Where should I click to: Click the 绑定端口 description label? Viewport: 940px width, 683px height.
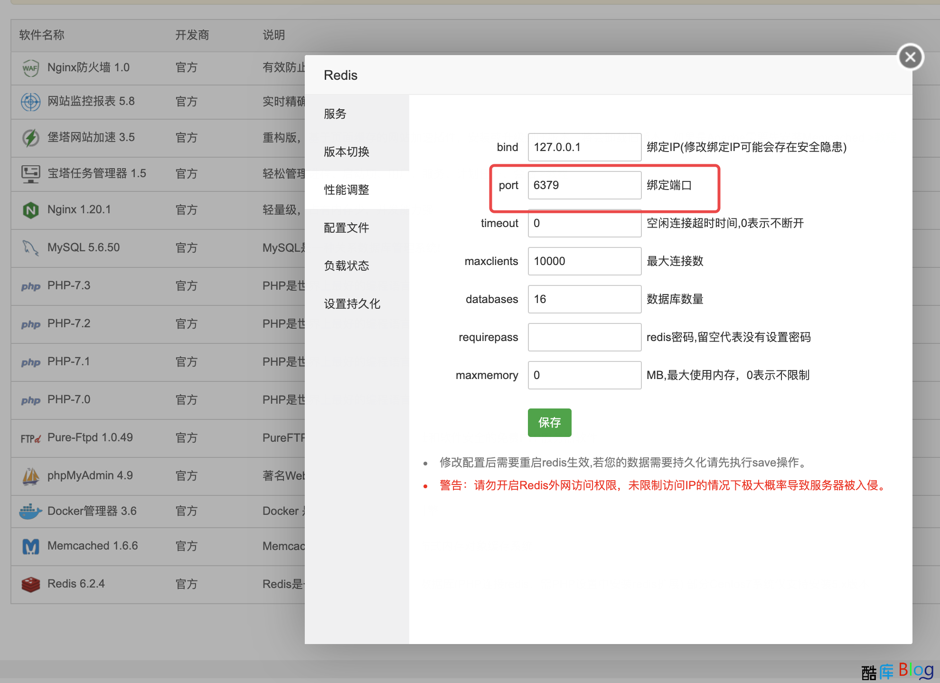(x=669, y=185)
